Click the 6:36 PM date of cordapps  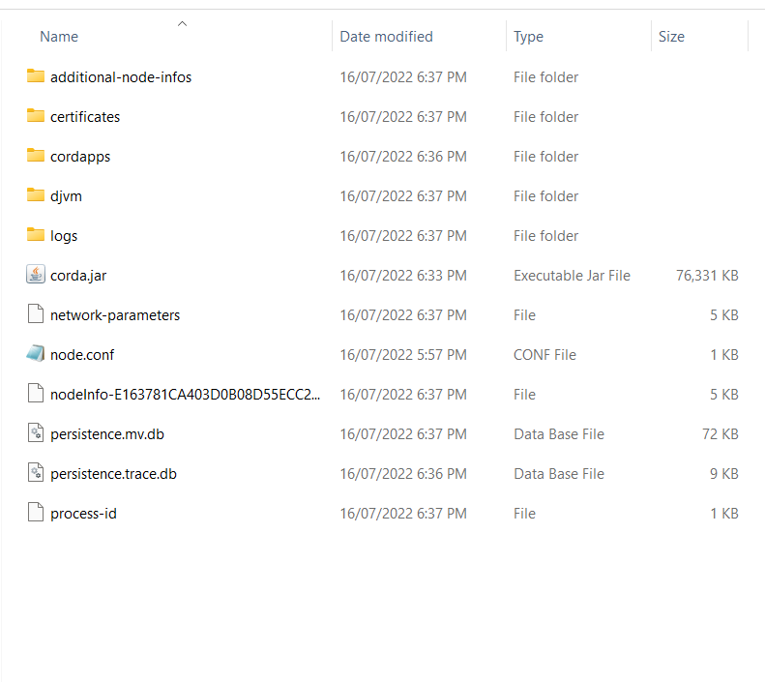(x=403, y=157)
